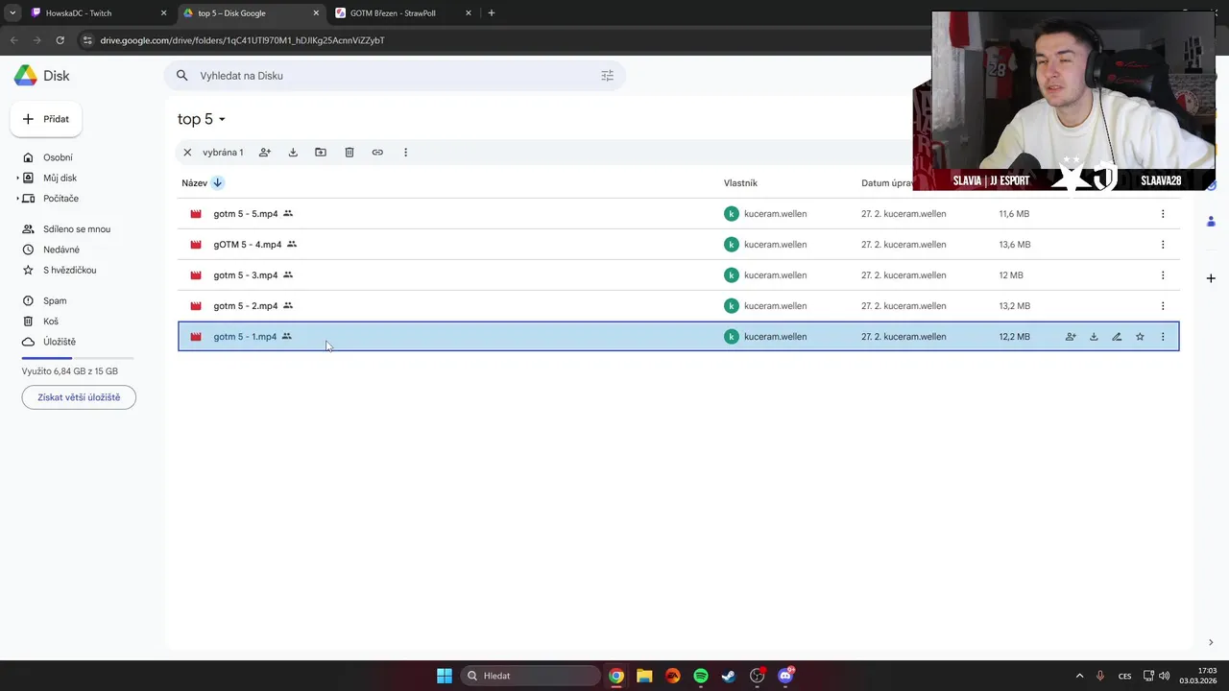This screenshot has height=691, width=1229.
Task: Rename gotm 5 - 1.mp4 via pencil icon
Action: (1117, 337)
